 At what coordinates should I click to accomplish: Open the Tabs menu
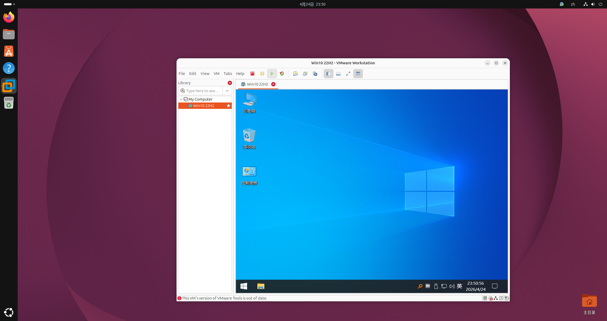(228, 74)
